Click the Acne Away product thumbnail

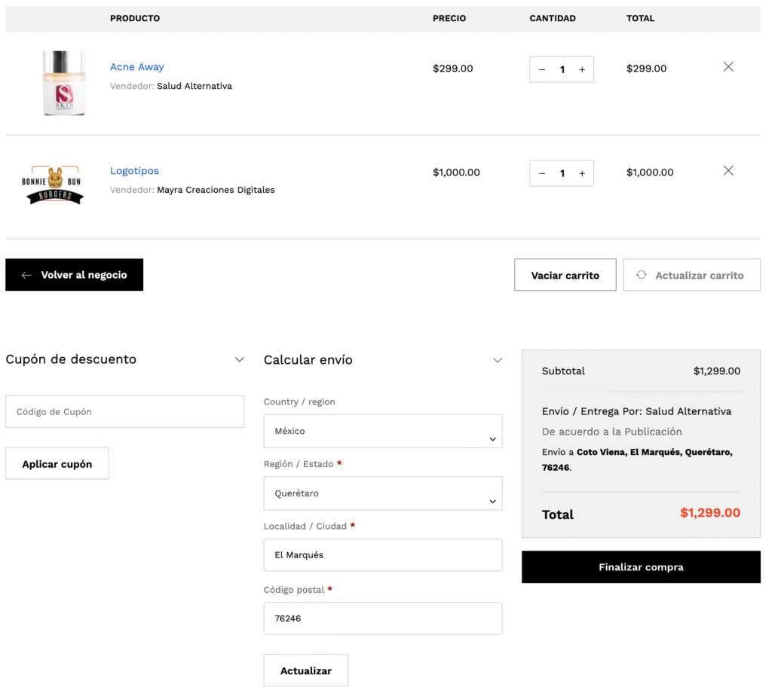point(64,83)
